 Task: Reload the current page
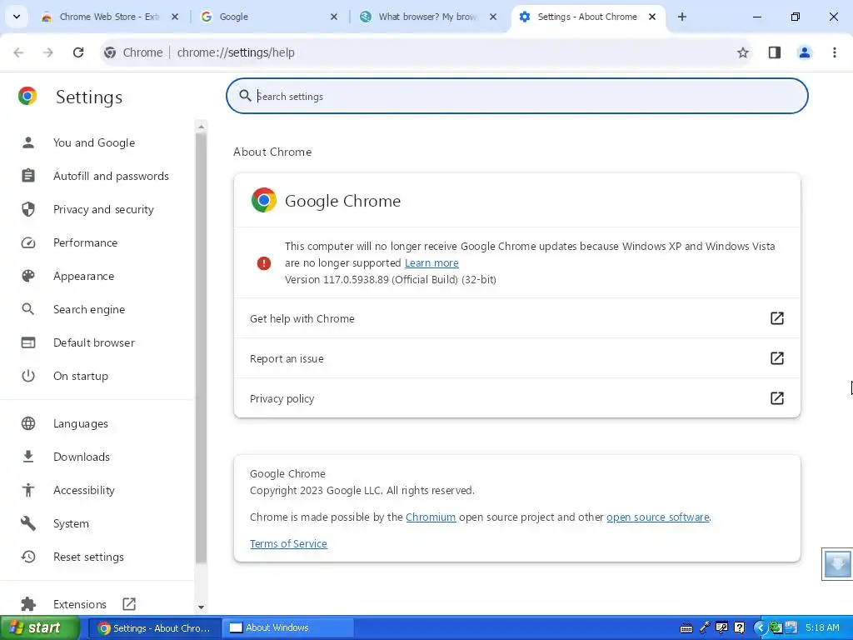pos(78,52)
